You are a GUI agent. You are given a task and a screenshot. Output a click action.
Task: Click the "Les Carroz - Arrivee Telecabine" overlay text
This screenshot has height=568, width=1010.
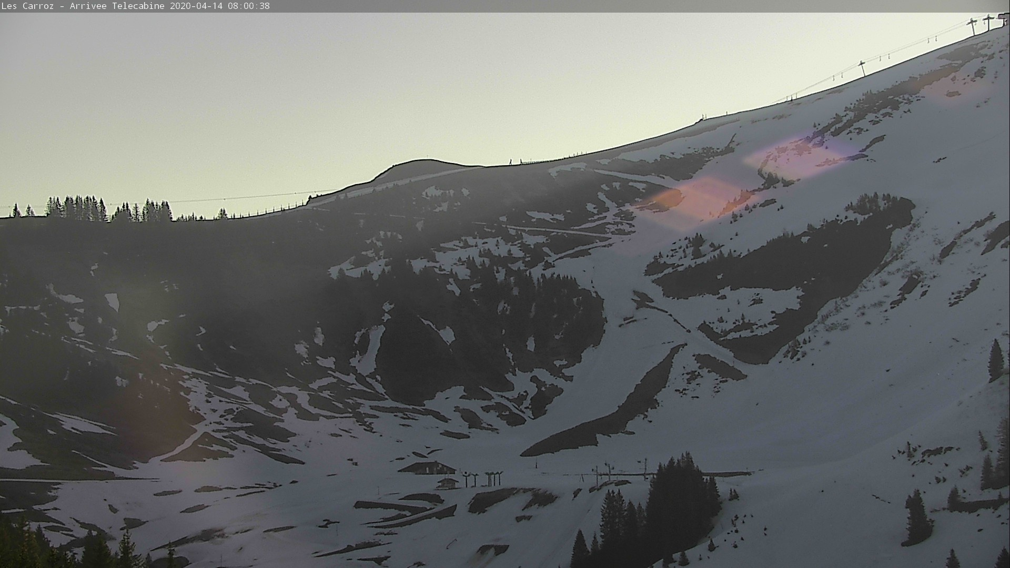83,6
